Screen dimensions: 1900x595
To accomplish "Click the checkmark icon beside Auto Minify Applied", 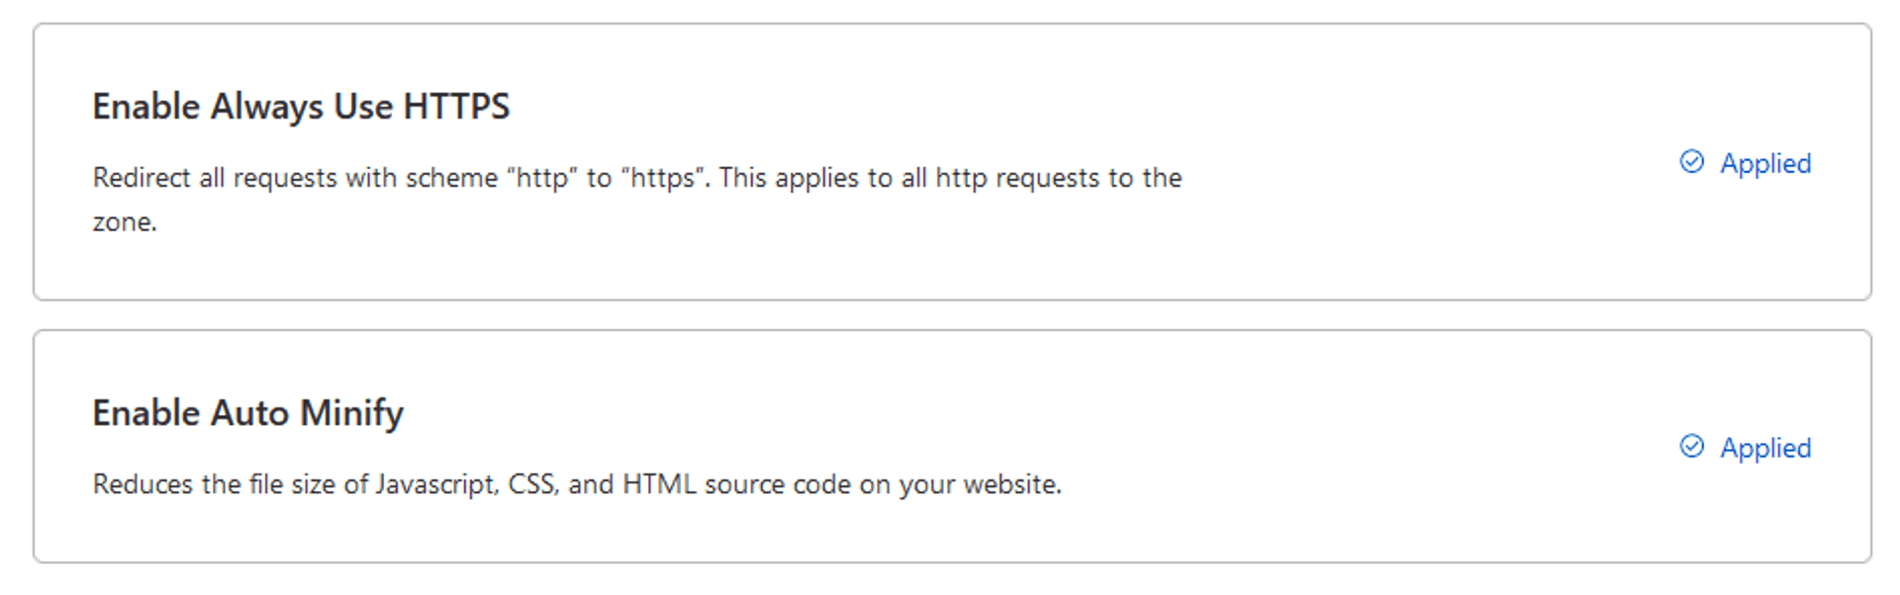I will 1693,447.
